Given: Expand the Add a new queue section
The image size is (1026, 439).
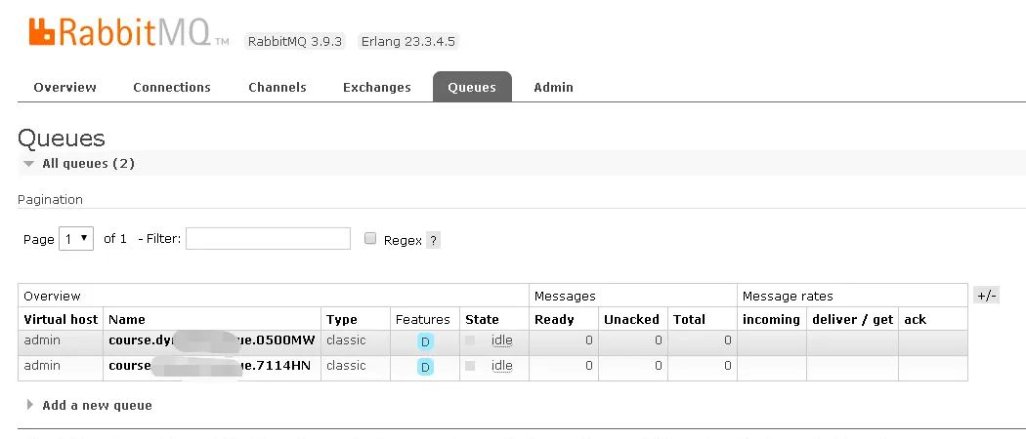Looking at the screenshot, I should (97, 405).
